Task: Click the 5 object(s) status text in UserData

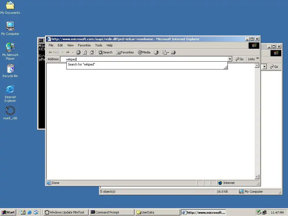Action: click(x=108, y=191)
